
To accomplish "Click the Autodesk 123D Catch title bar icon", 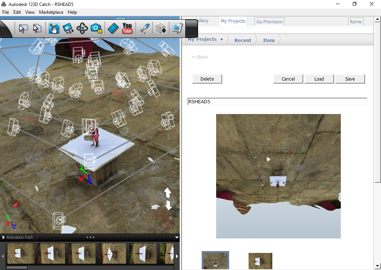I will (x=4, y=4).
